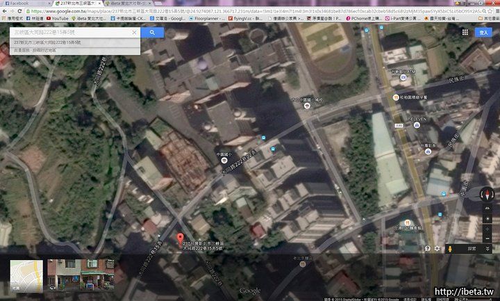Expand the explore panel with double chevron
500x301 pixels.
[x=487, y=249]
